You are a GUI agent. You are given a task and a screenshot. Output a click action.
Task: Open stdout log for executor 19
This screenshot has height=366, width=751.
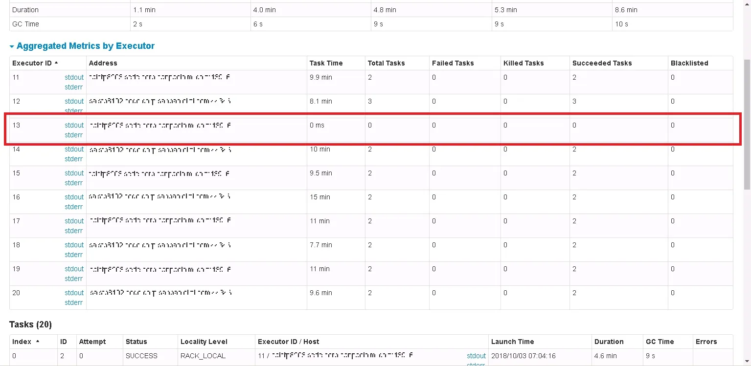coord(74,269)
